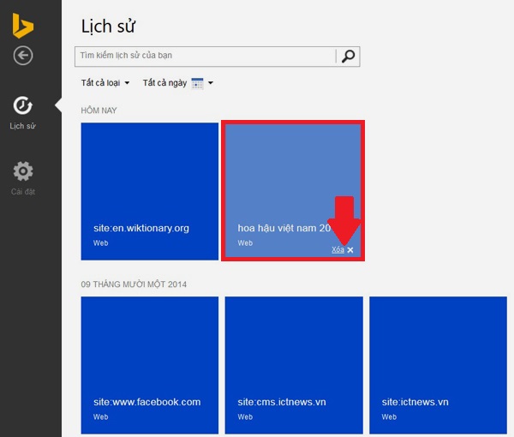Open the site:ictnews.vn history tile

[x=438, y=364]
